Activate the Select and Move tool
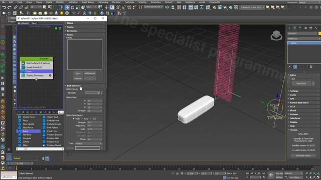321x180 pixels. tap(67, 7)
